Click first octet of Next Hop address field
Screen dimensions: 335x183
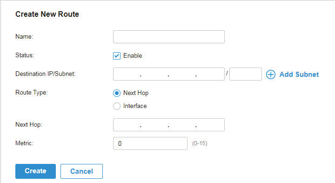pos(127,125)
